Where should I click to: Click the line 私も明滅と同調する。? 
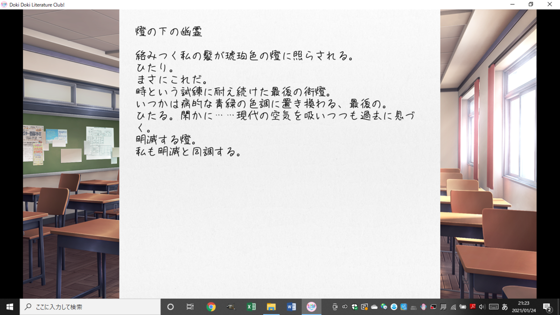[189, 152]
